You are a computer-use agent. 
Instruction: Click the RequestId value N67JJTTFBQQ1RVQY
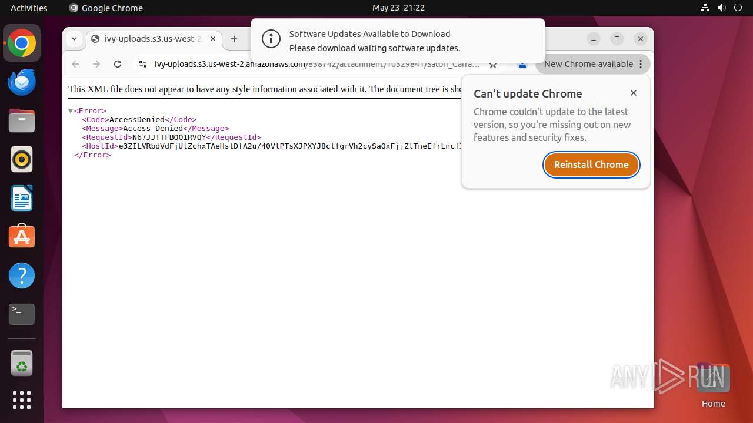click(x=169, y=137)
